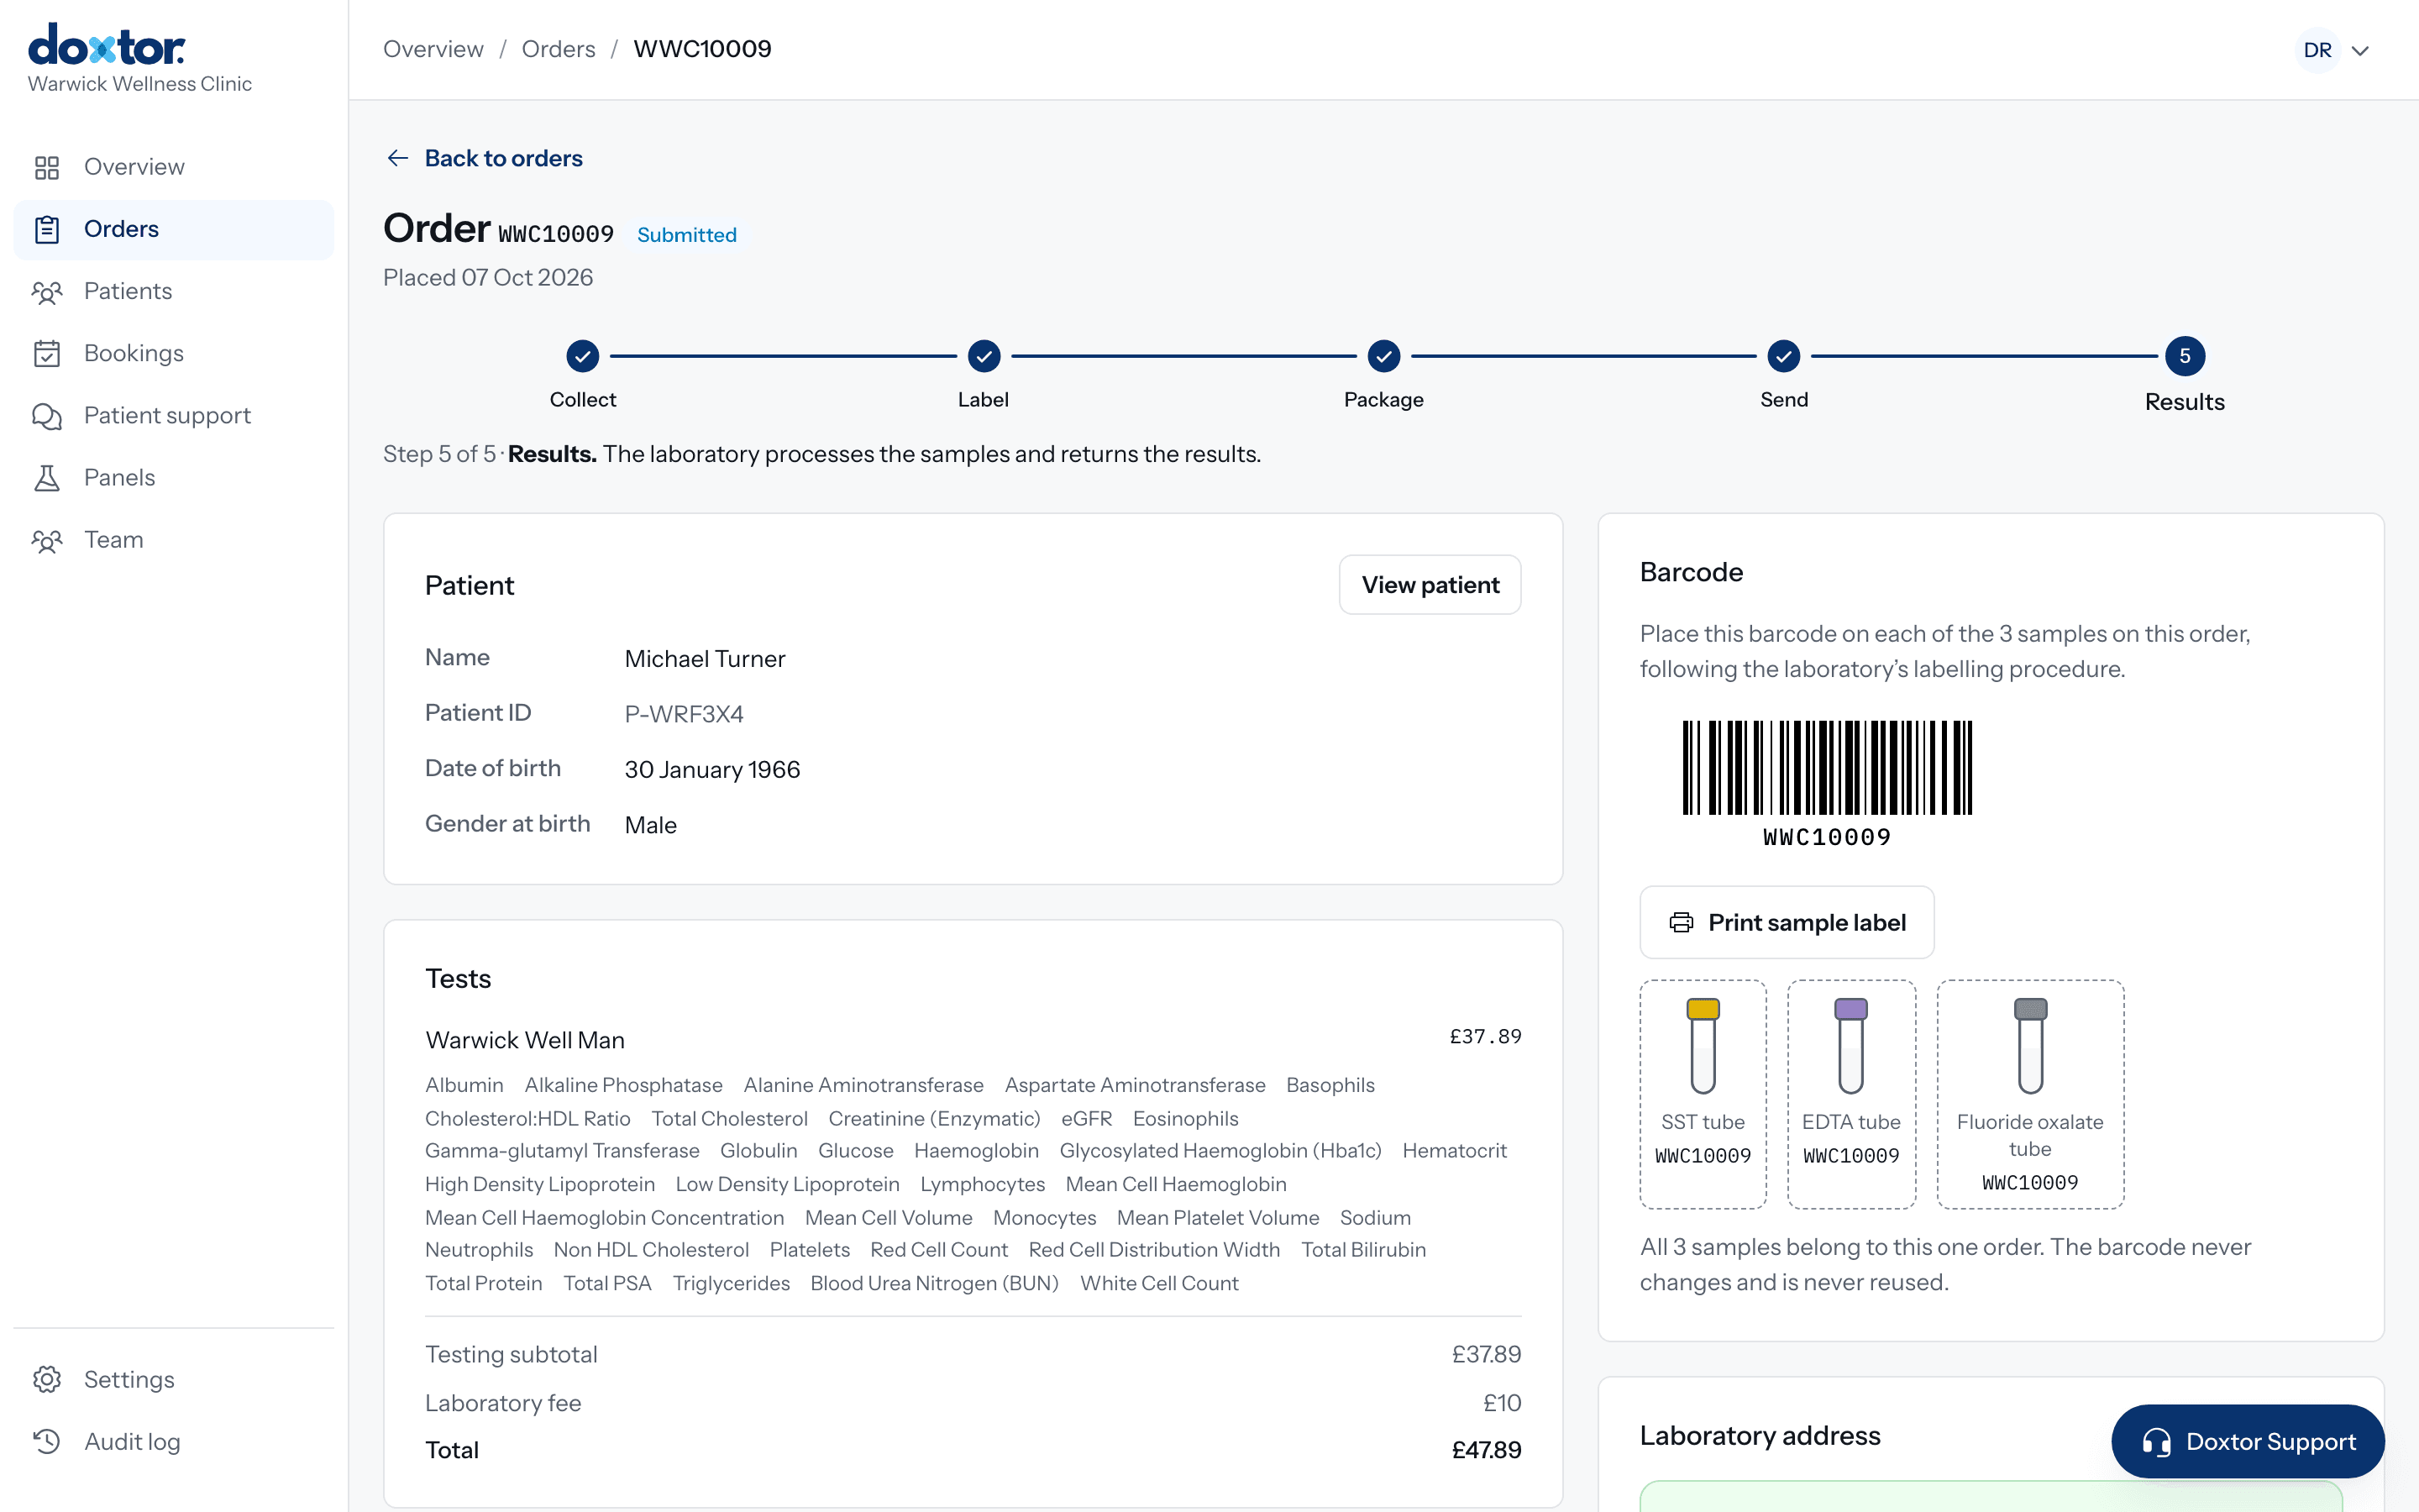Open the Audit log label in the sidebar
The image size is (2419, 1512).
click(x=132, y=1441)
